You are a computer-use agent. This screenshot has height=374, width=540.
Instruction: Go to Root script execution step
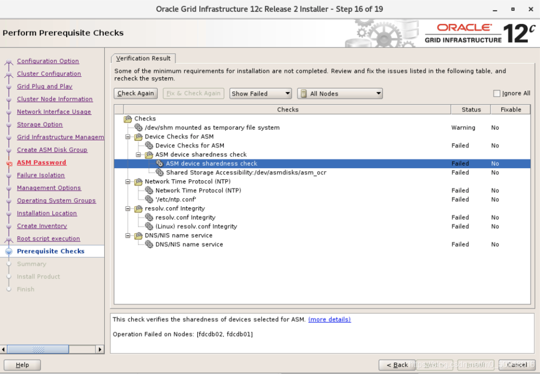click(48, 239)
